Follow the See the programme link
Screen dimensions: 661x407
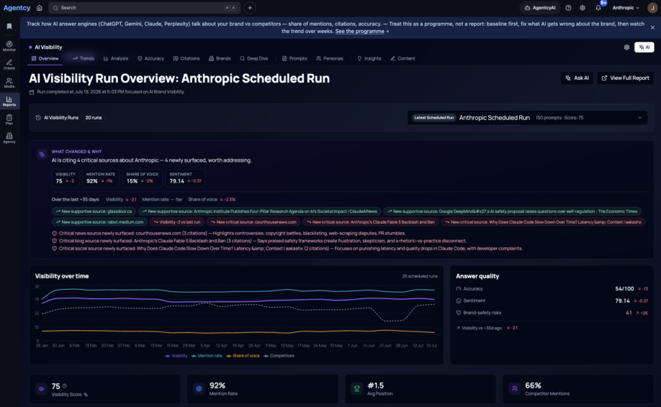[361, 31]
